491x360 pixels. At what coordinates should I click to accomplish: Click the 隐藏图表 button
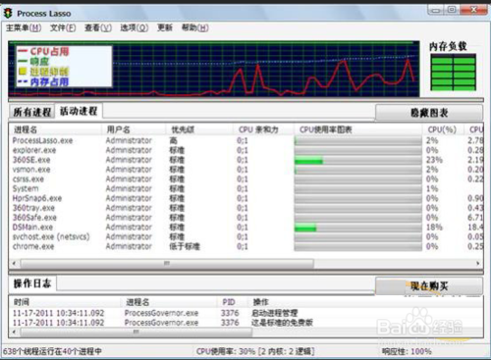pyautogui.click(x=429, y=113)
